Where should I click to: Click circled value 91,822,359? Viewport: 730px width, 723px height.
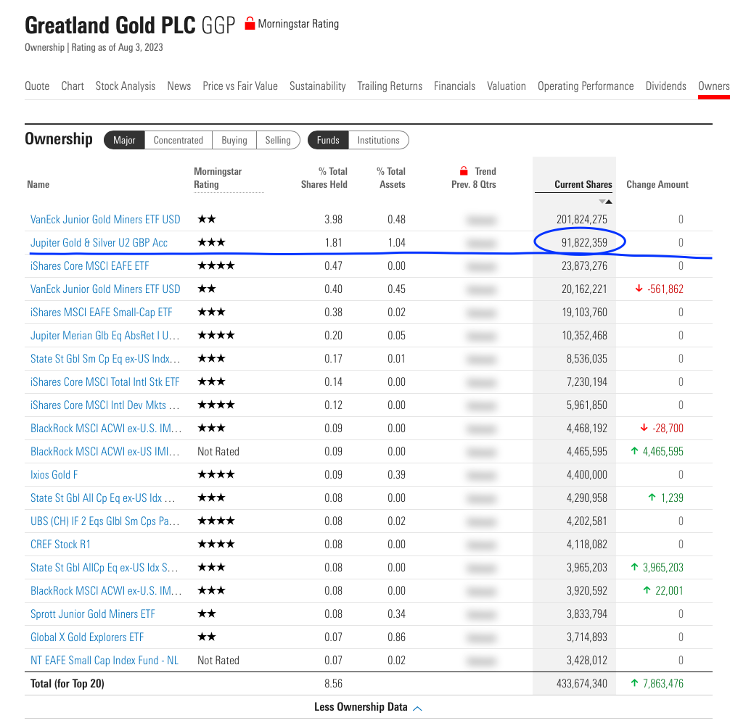click(584, 242)
